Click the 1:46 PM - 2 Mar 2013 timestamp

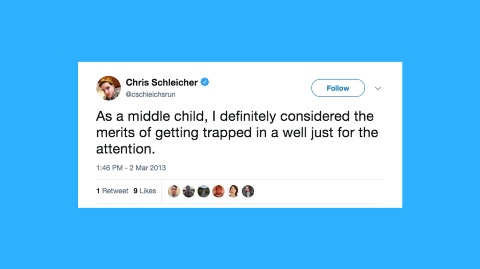131,168
